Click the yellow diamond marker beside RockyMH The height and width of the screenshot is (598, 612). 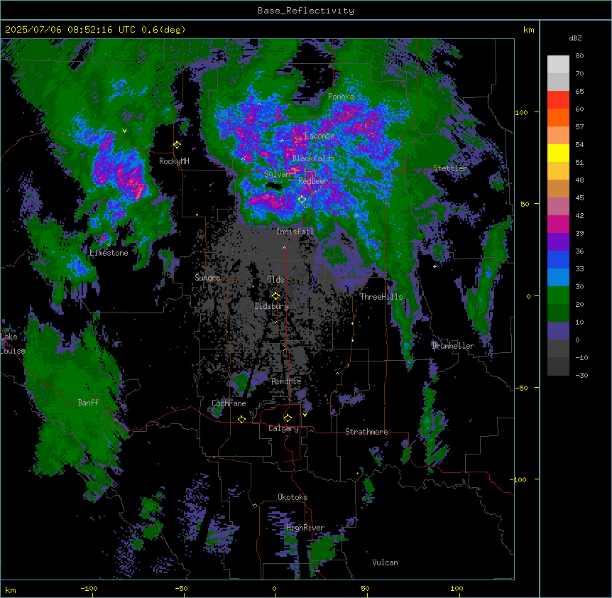coord(177,144)
